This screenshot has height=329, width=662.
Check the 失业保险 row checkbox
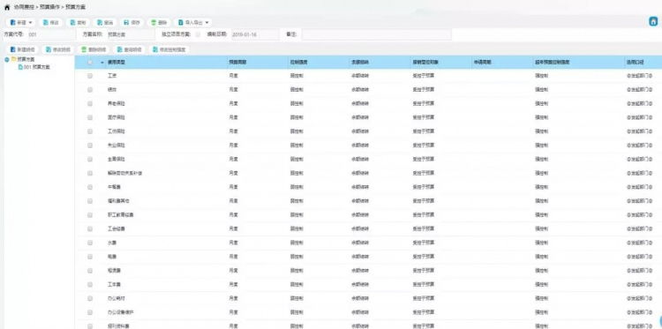pyautogui.click(x=90, y=146)
